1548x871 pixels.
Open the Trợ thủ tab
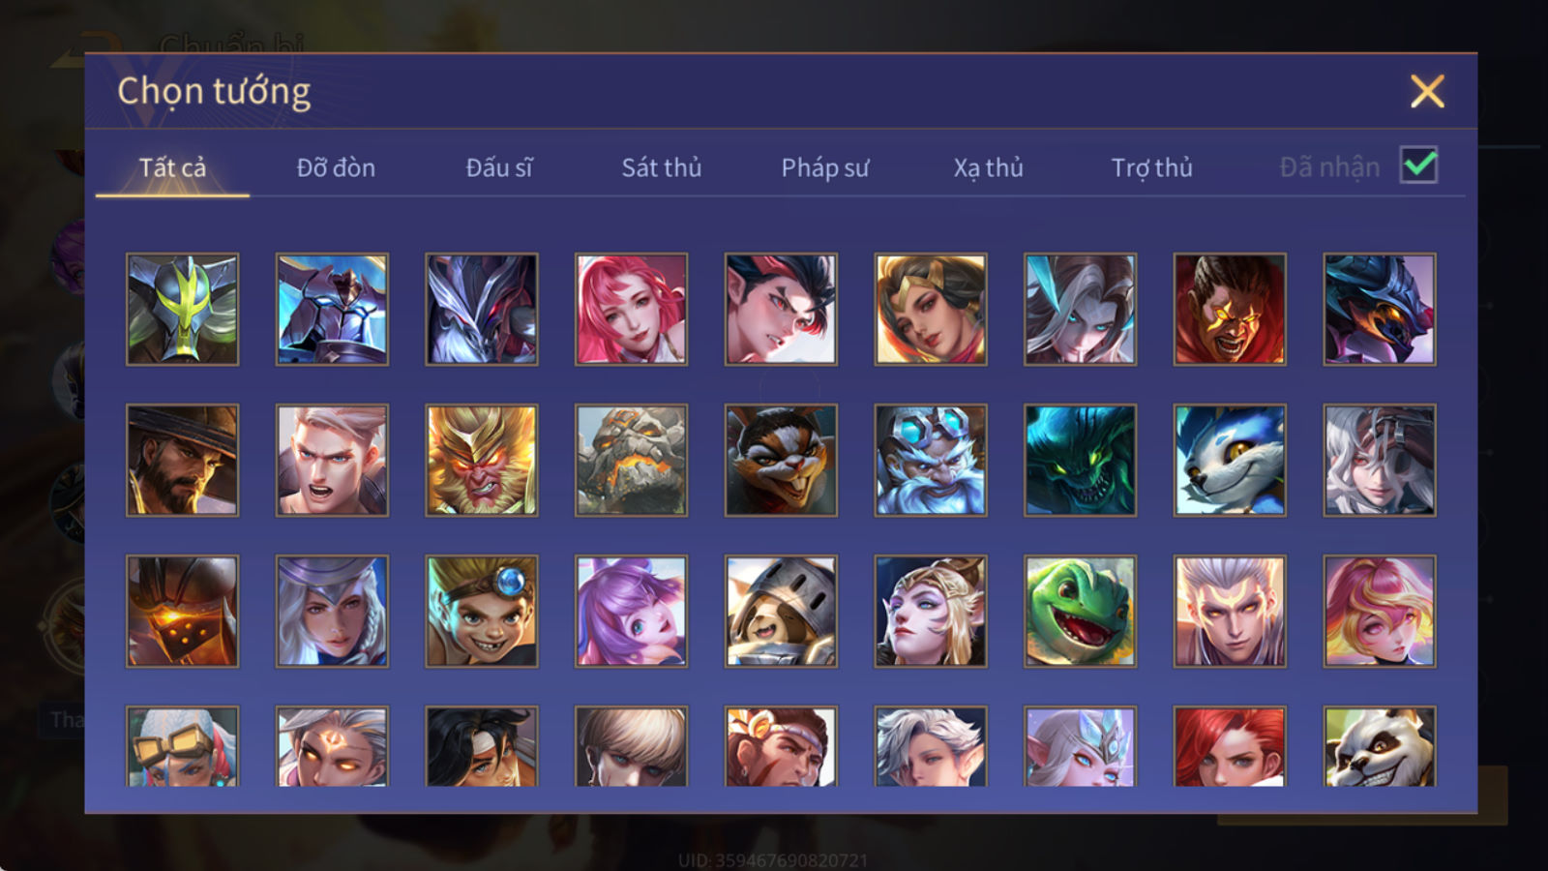pyautogui.click(x=1151, y=167)
